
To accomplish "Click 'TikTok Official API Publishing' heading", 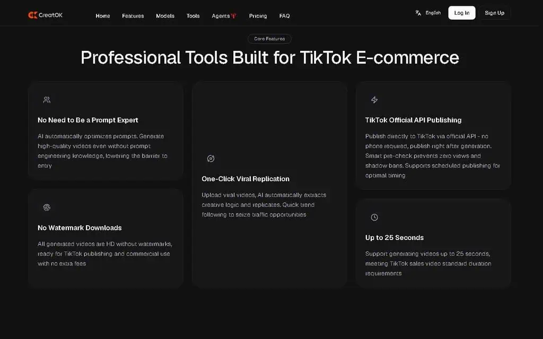I will coord(413,120).
